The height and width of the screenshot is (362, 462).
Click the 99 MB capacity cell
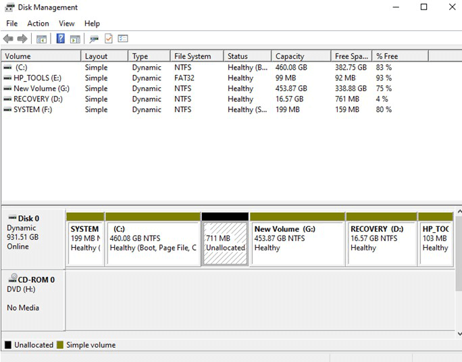(286, 78)
